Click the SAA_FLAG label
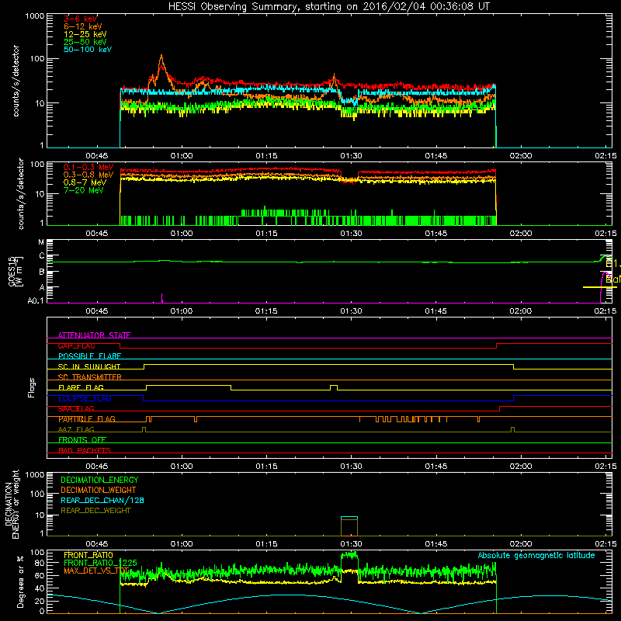621x621 pixels. 76,409
